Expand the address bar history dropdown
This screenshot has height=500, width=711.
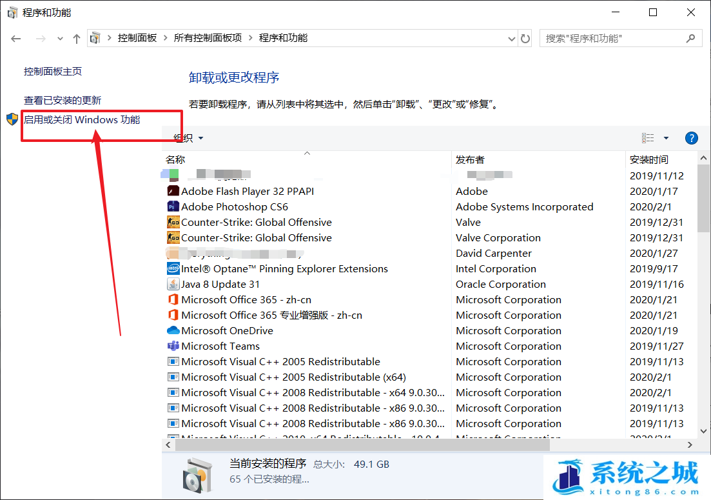[511, 39]
